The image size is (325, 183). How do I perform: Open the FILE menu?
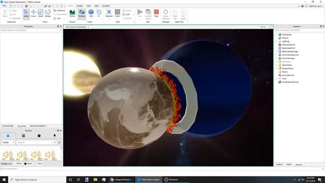coord(4,6)
